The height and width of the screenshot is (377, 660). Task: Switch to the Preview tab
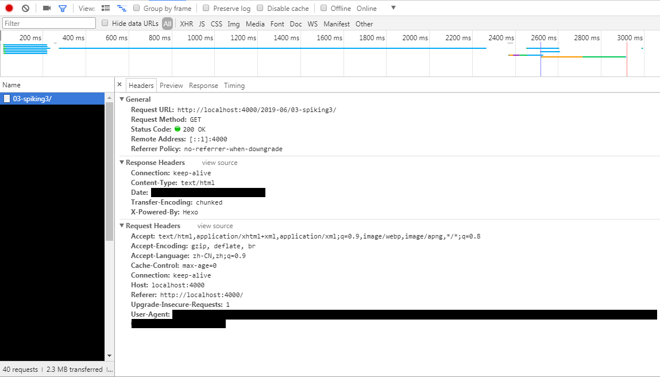click(171, 86)
